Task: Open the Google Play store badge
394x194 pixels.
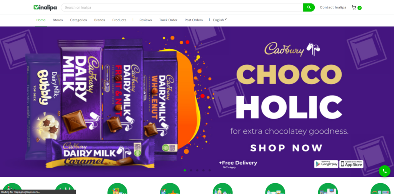Action: click(x=326, y=164)
